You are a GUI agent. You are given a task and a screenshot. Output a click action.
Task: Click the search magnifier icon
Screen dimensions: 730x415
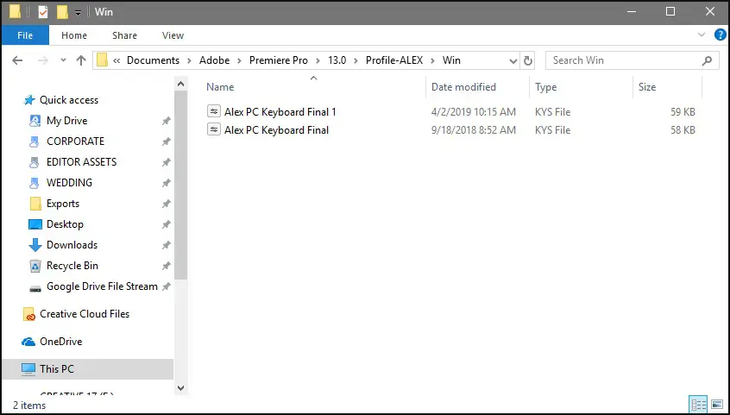point(707,60)
